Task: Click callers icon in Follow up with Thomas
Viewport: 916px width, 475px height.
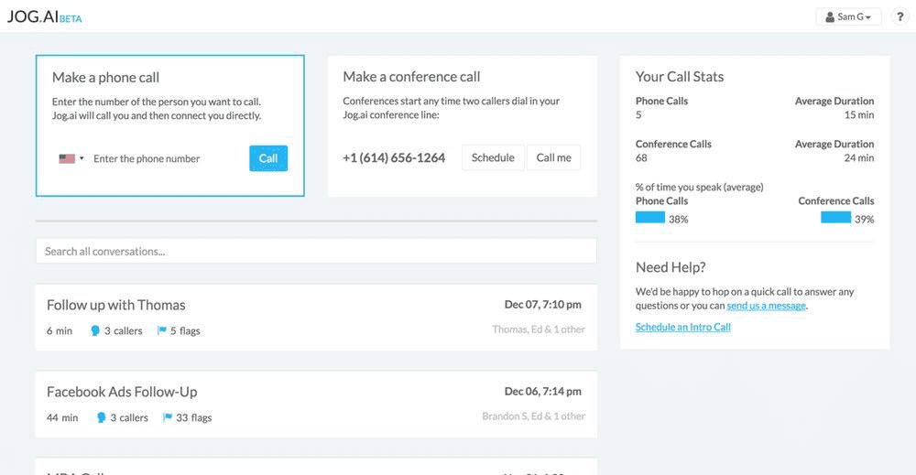Action: [x=95, y=331]
